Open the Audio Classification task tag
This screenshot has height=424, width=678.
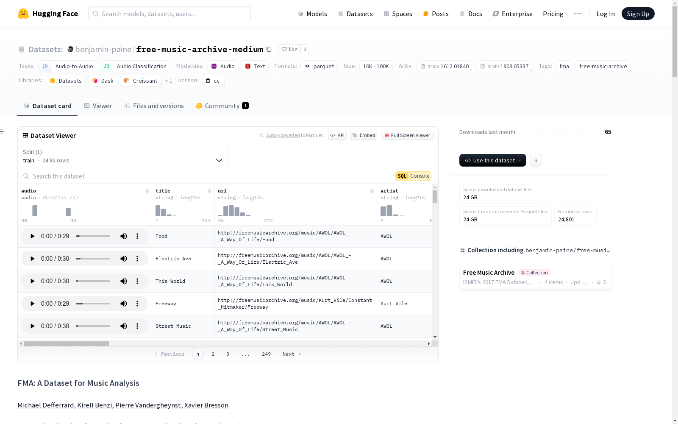[135, 66]
